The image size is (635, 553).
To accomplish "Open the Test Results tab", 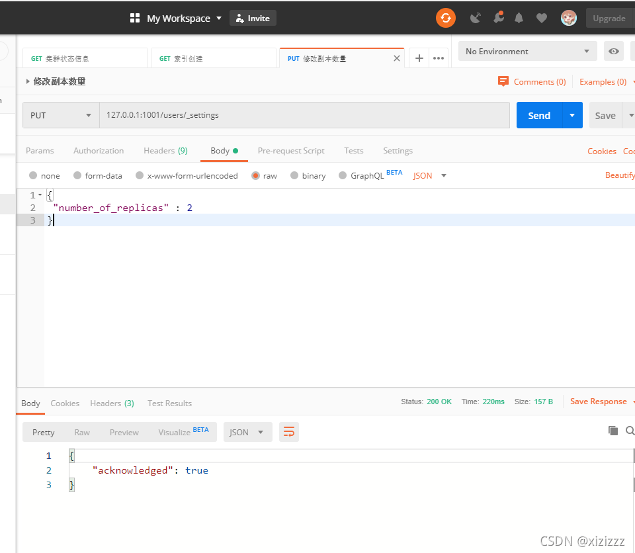I will [x=169, y=403].
